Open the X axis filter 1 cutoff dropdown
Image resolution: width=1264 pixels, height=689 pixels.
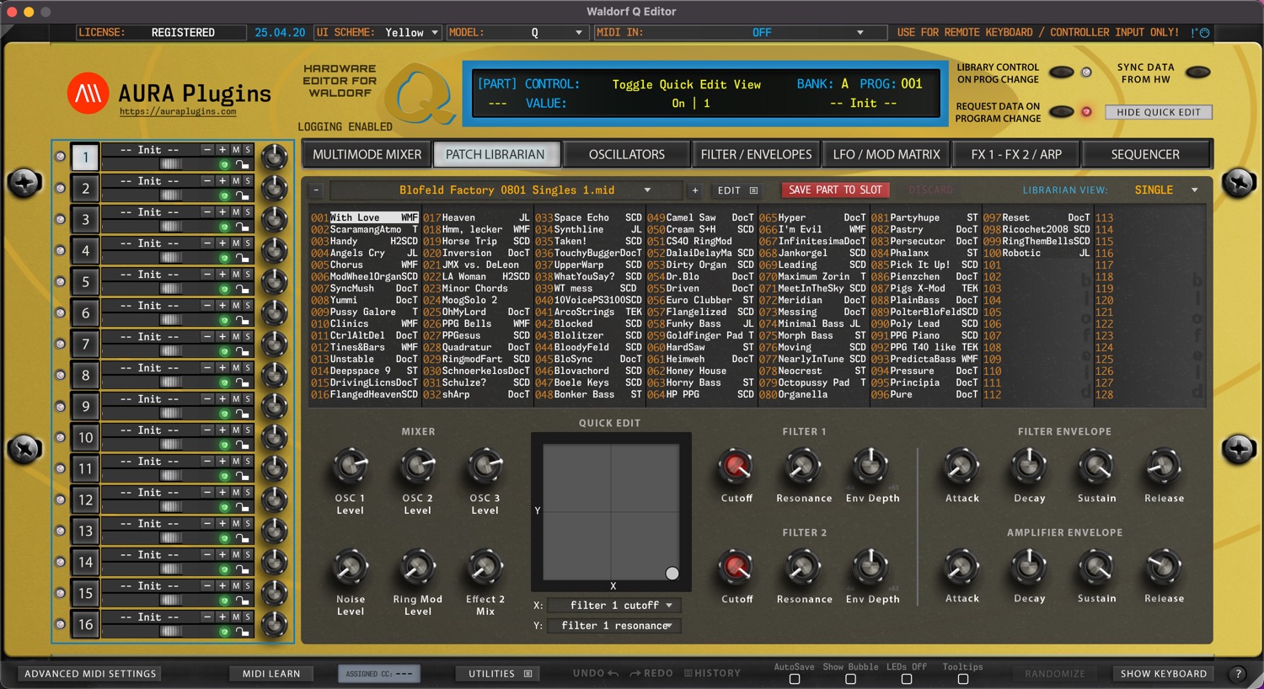click(613, 606)
